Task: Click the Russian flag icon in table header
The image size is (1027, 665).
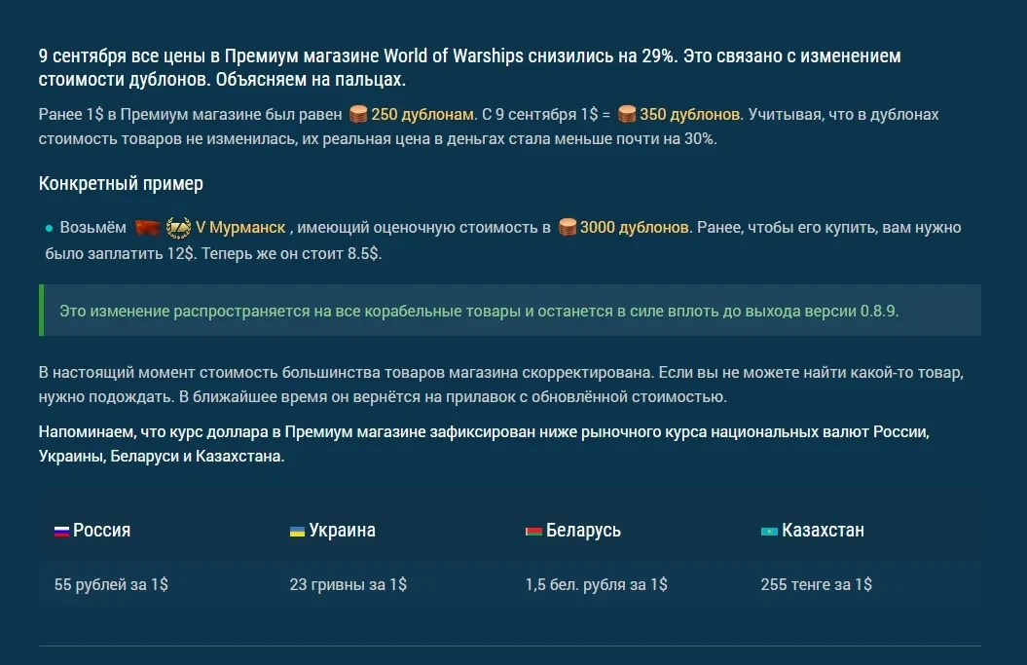Action: 61,532
